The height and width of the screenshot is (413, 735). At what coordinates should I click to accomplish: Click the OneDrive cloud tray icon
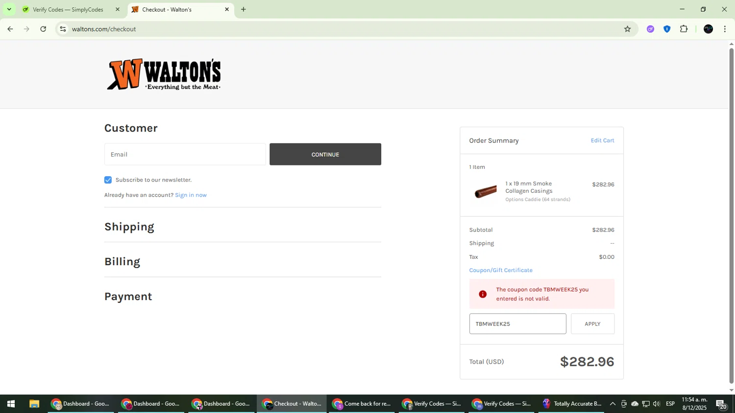click(x=635, y=404)
